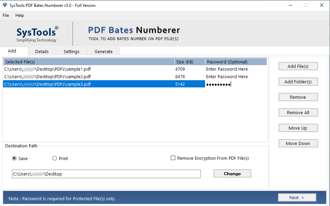Enable Remove Encryption From PDF File(s)

coord(173,158)
